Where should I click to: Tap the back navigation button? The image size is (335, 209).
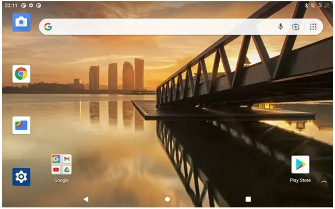pos(86,199)
